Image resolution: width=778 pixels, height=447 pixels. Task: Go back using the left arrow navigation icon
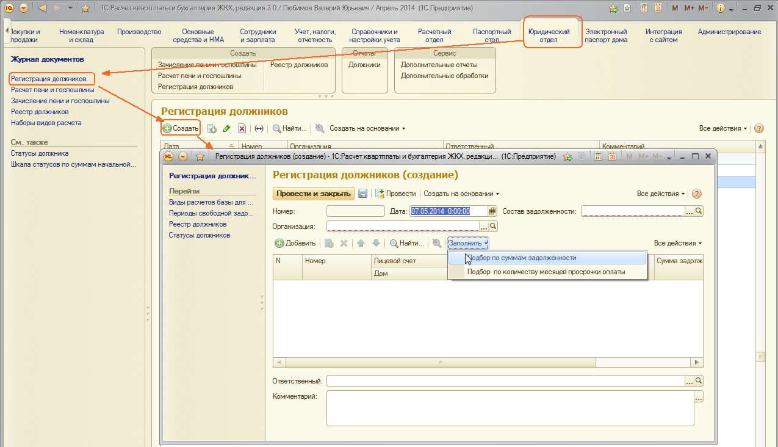42,9
